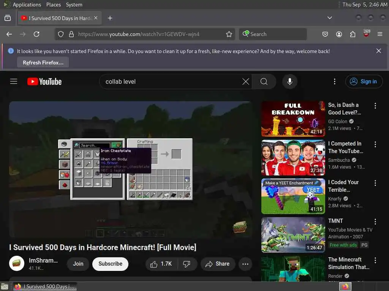This screenshot has width=389, height=291.
Task: Click the URL address bar
Action: coord(145,34)
